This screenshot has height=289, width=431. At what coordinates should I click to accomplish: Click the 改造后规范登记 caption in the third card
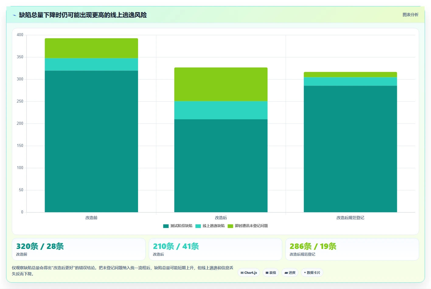pos(302,254)
